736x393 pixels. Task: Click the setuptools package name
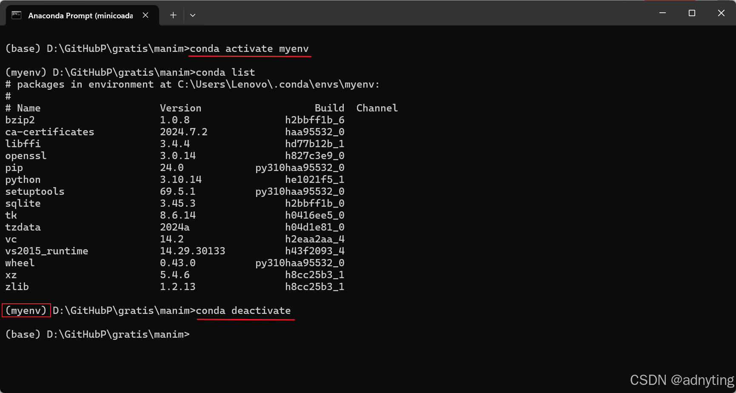(35, 191)
